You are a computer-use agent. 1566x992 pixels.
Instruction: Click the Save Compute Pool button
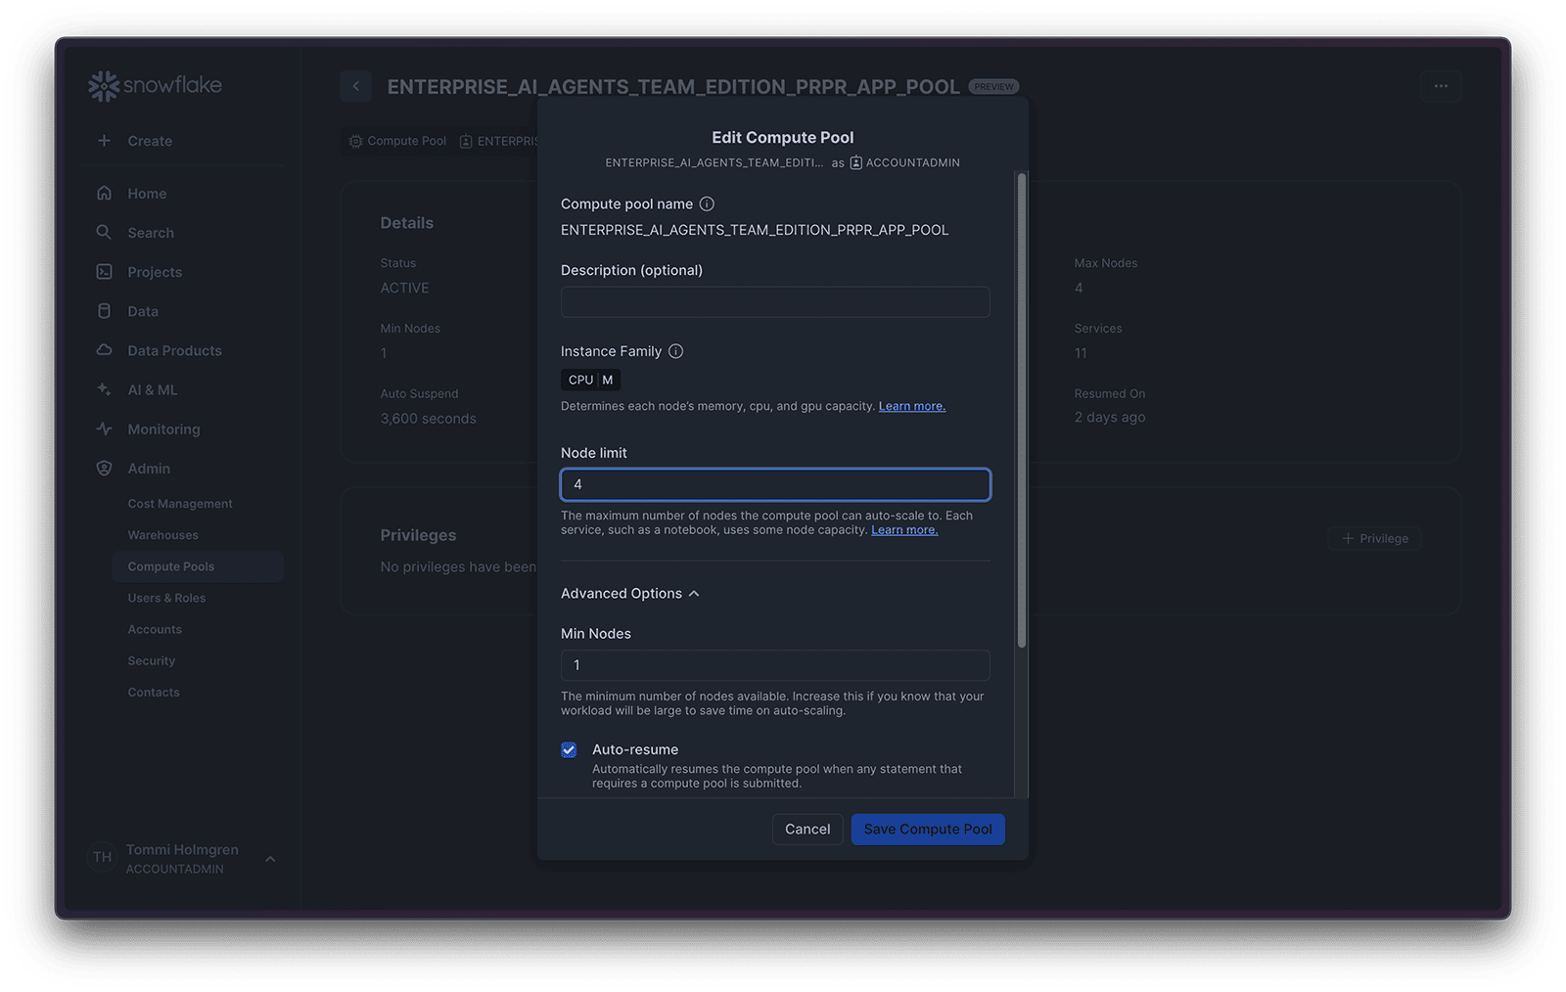(927, 830)
